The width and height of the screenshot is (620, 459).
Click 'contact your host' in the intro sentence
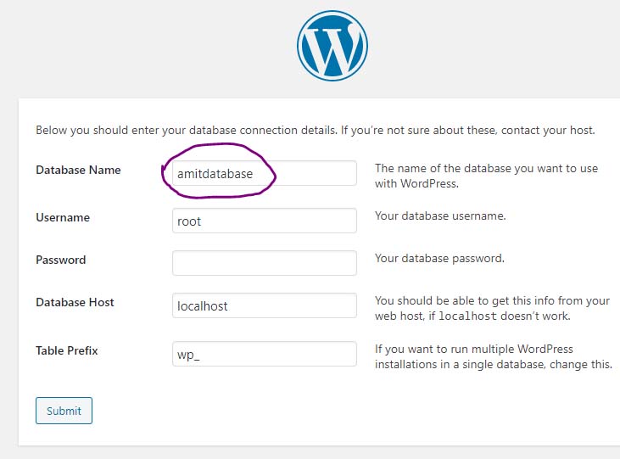pyautogui.click(x=547, y=131)
